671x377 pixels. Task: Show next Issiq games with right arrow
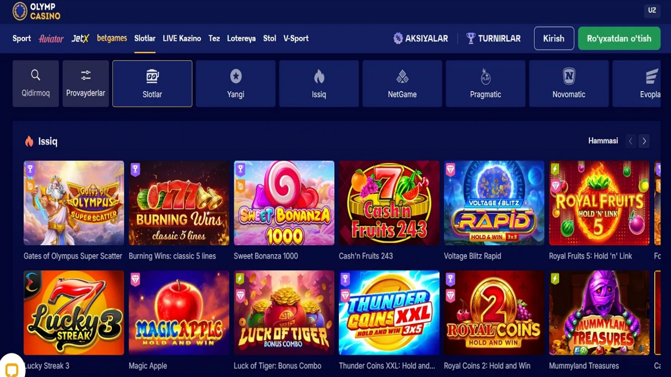(x=644, y=141)
